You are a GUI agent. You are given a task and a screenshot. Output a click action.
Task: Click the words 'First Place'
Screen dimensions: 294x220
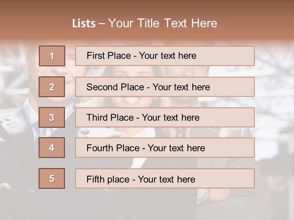109,56
